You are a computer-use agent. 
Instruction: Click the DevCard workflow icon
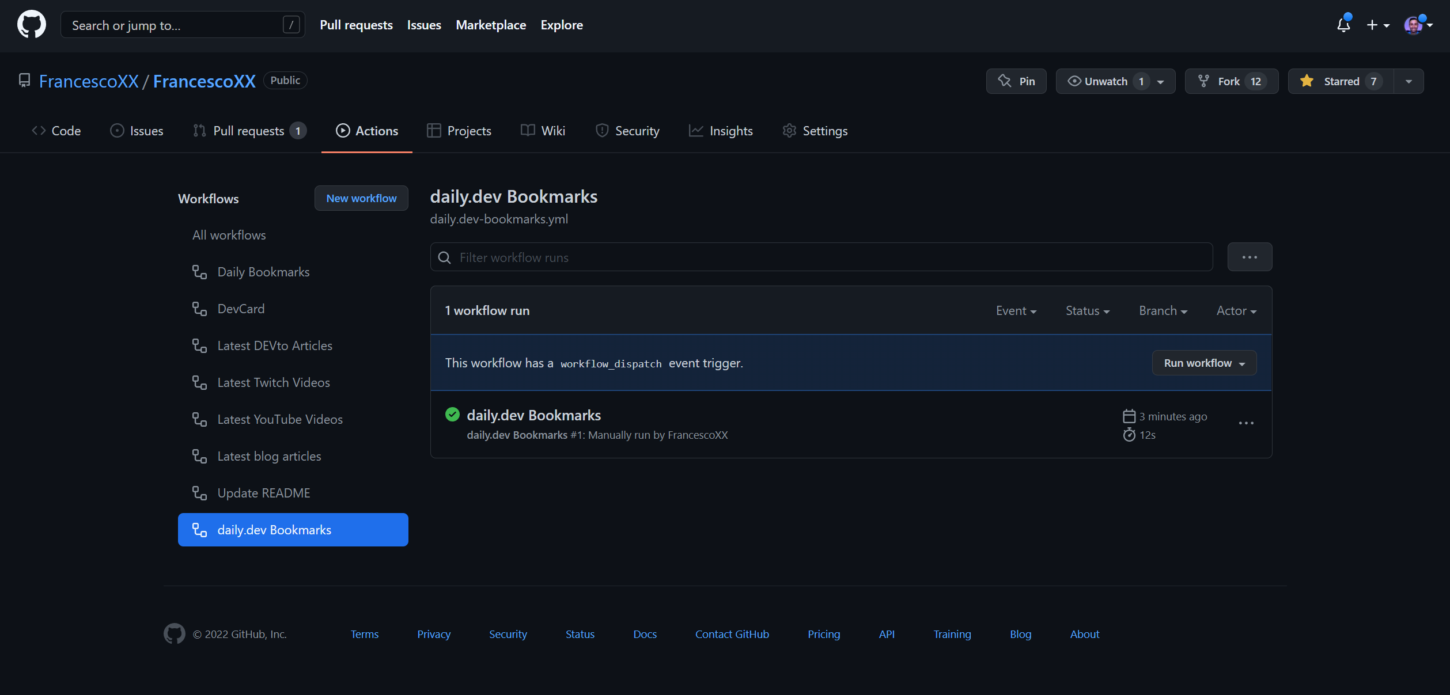point(199,309)
